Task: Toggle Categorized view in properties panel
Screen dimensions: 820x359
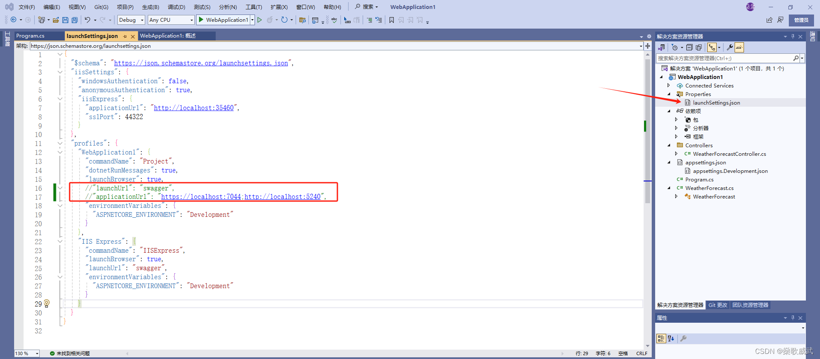Action: pyautogui.click(x=661, y=339)
